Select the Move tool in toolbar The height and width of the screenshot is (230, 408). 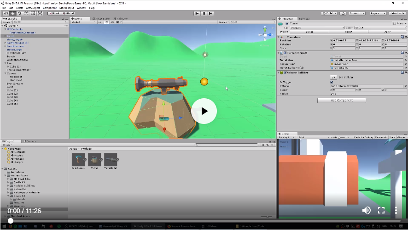click(x=13, y=13)
